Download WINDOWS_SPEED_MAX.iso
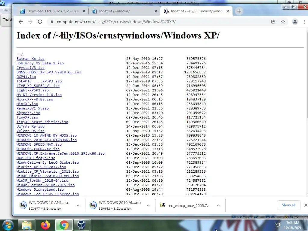The image size is (308, 231). tap(39, 145)
